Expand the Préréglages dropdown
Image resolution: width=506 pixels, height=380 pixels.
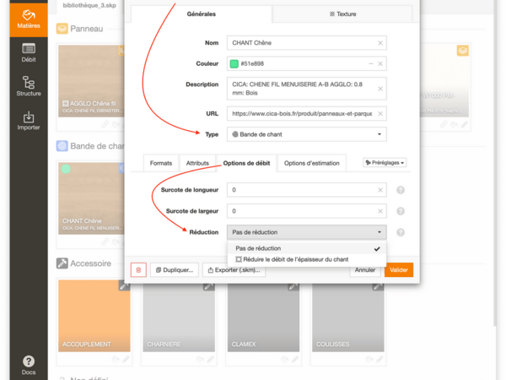tap(385, 162)
